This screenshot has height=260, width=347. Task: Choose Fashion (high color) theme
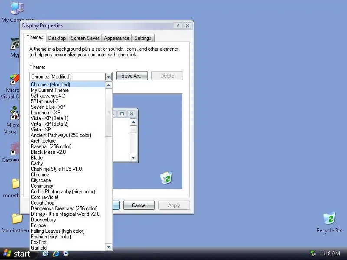[x=68, y=237]
